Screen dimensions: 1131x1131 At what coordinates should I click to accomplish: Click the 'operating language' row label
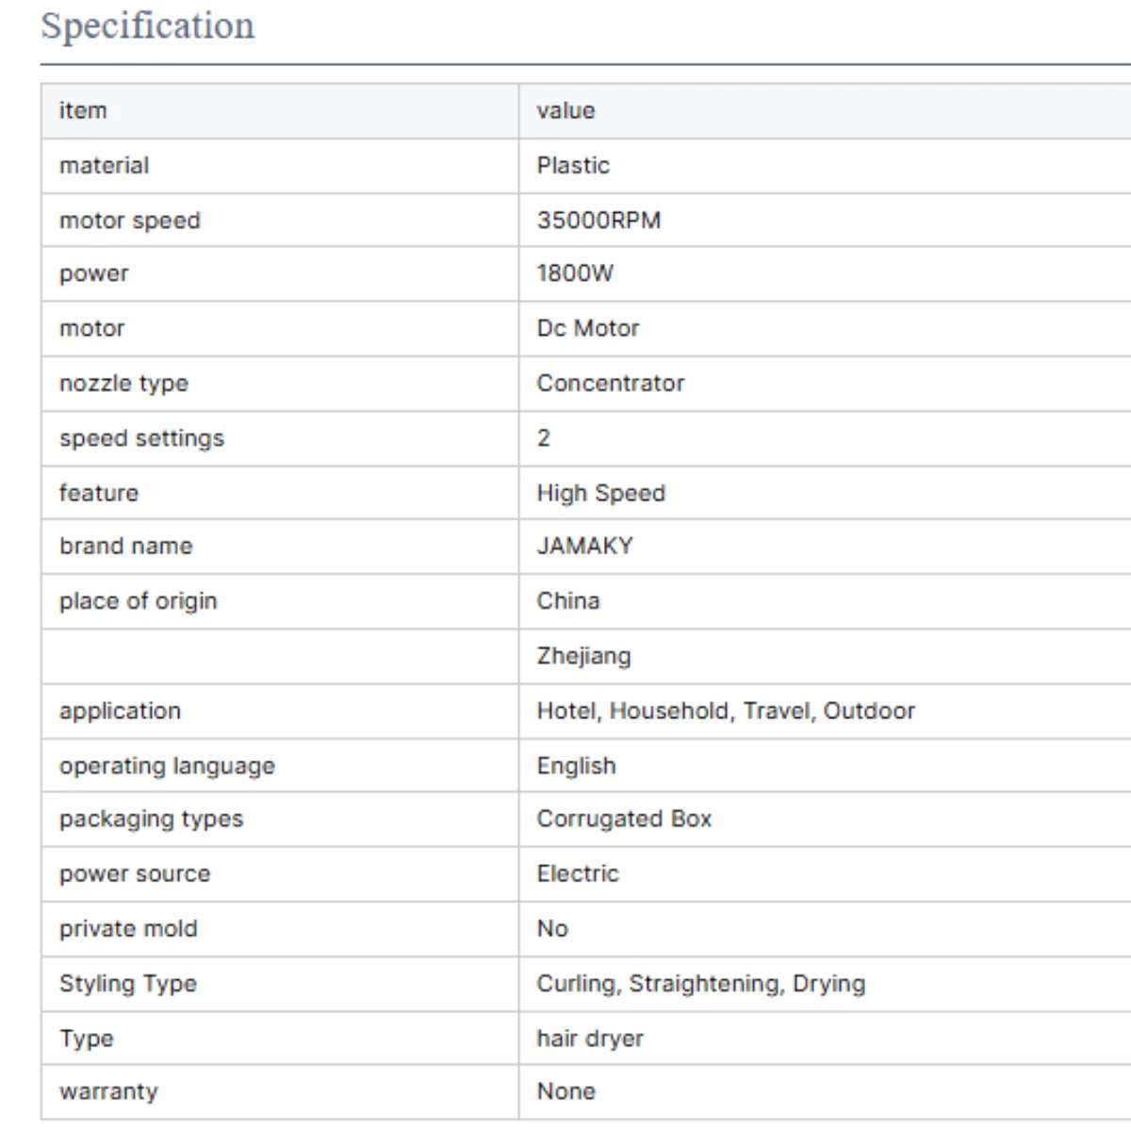(x=167, y=765)
